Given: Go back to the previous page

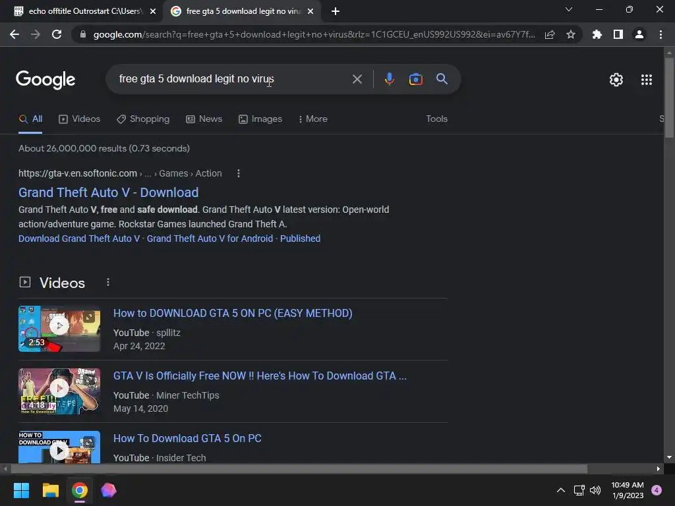Looking at the screenshot, I should pos(15,34).
